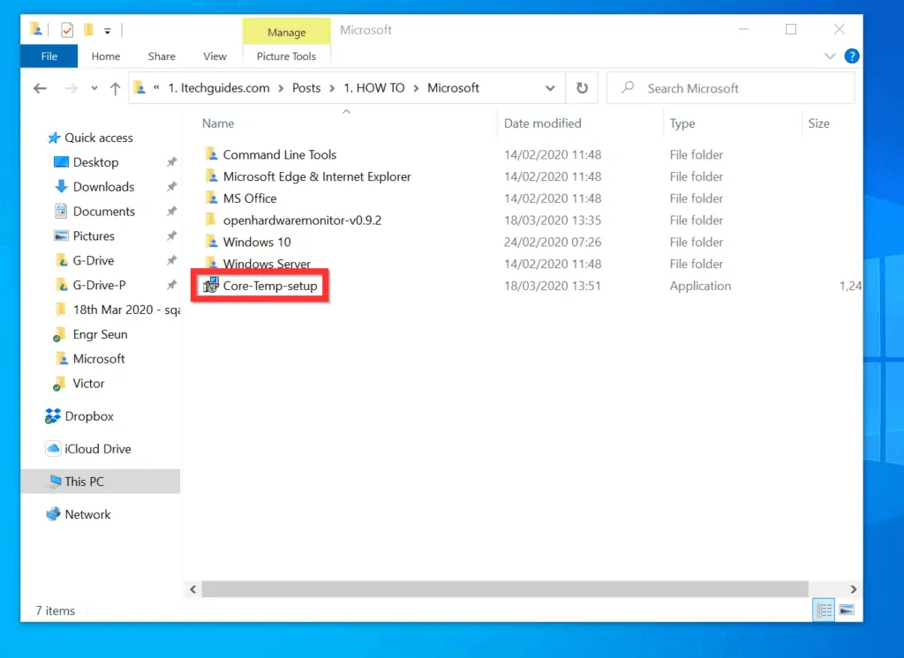The height and width of the screenshot is (658, 904).
Task: Navigate to Posts in breadcrumb path
Action: pos(306,88)
